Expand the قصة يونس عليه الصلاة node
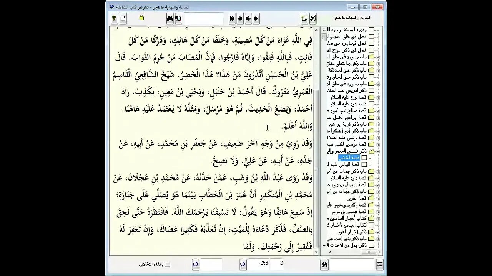 (378, 138)
